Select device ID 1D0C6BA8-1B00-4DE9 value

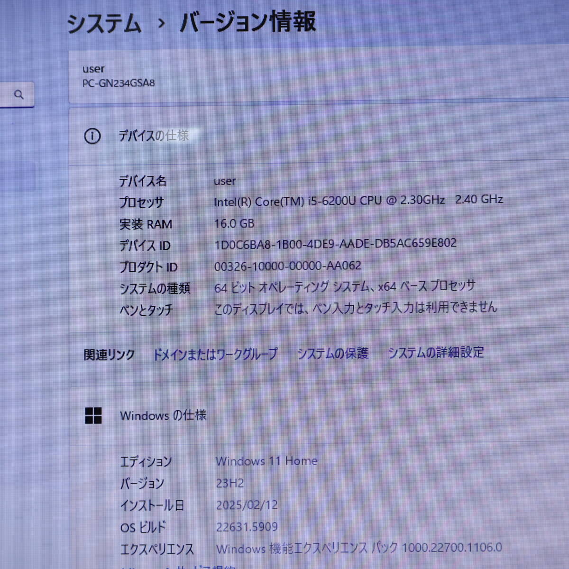point(335,244)
